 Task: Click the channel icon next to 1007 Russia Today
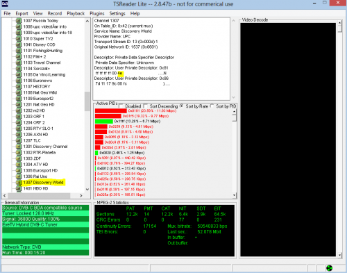click(19, 21)
